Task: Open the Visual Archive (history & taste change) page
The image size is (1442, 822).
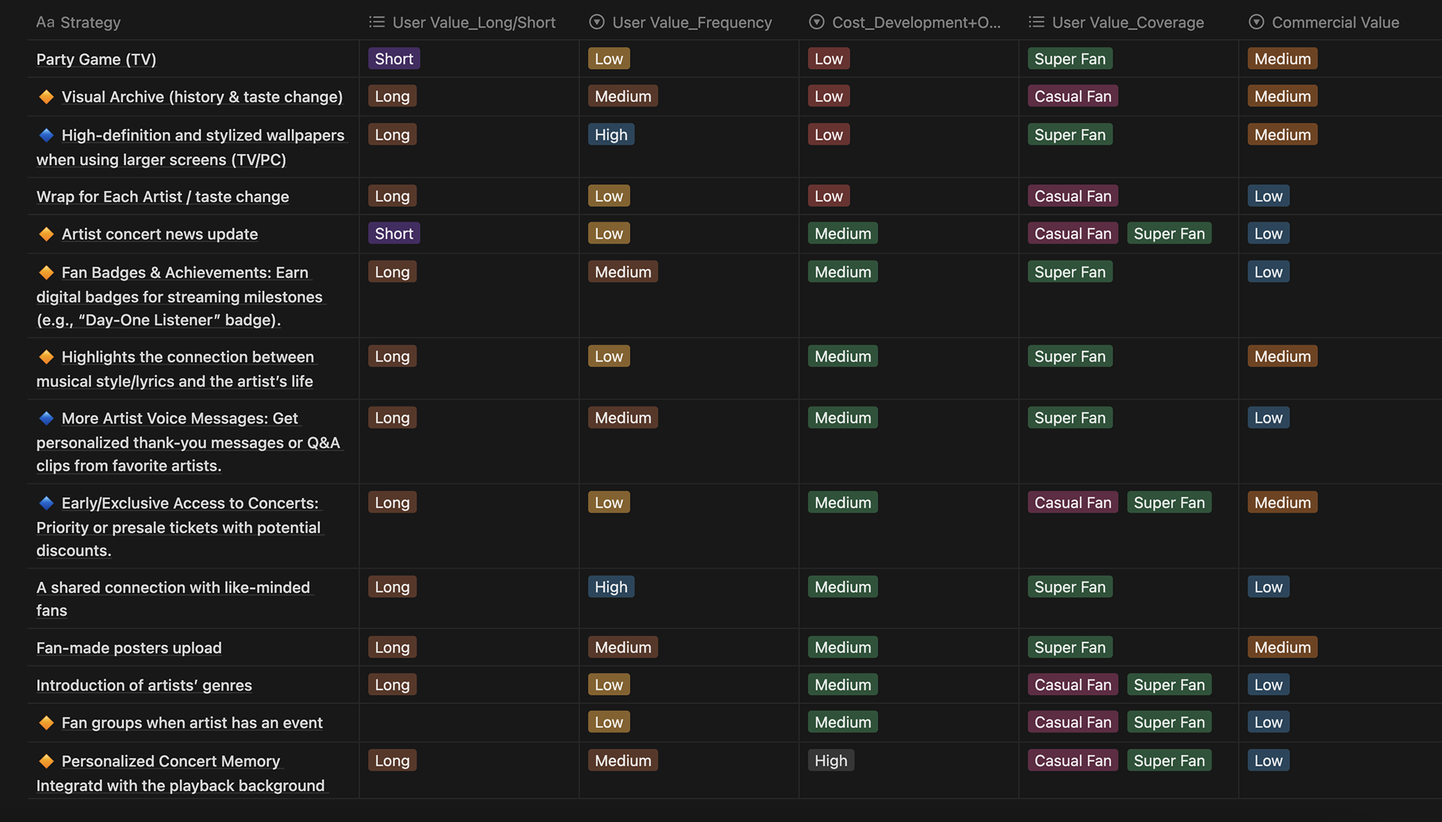Action: pyautogui.click(x=202, y=97)
